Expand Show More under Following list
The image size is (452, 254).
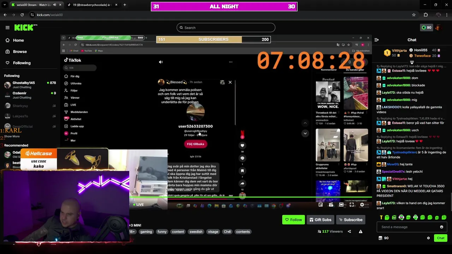click(12, 136)
